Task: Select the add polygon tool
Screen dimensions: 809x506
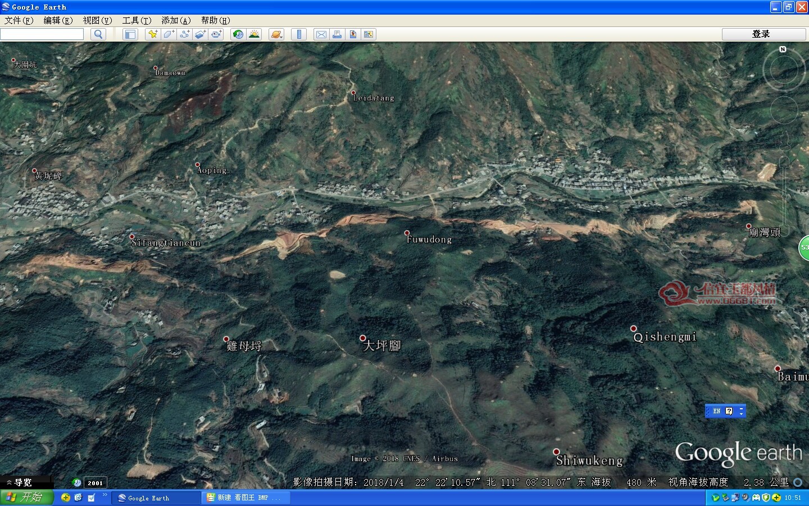Action: tap(169, 34)
